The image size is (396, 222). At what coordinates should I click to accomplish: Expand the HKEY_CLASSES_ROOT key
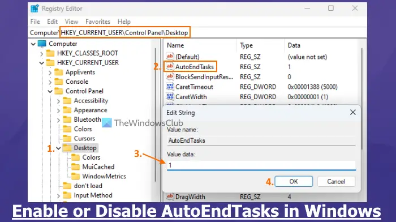(x=42, y=53)
